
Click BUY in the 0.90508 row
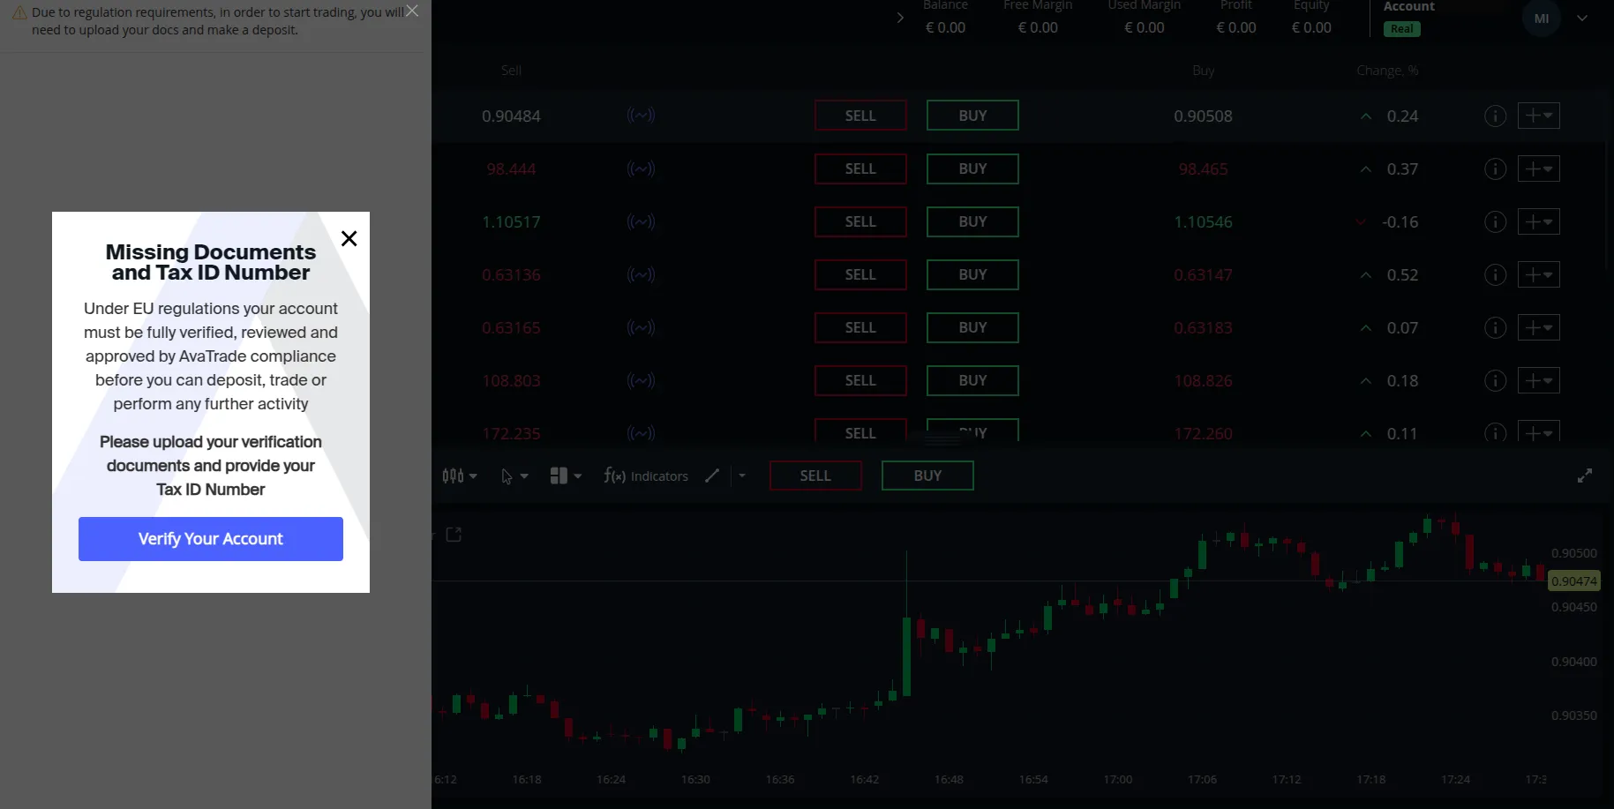(x=972, y=116)
